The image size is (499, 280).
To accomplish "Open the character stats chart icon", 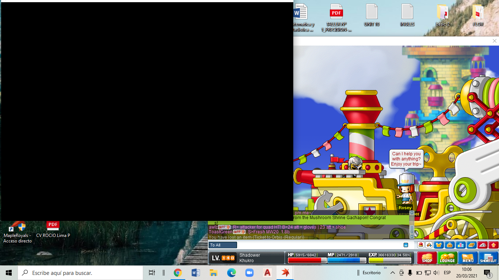I will 461,245.
